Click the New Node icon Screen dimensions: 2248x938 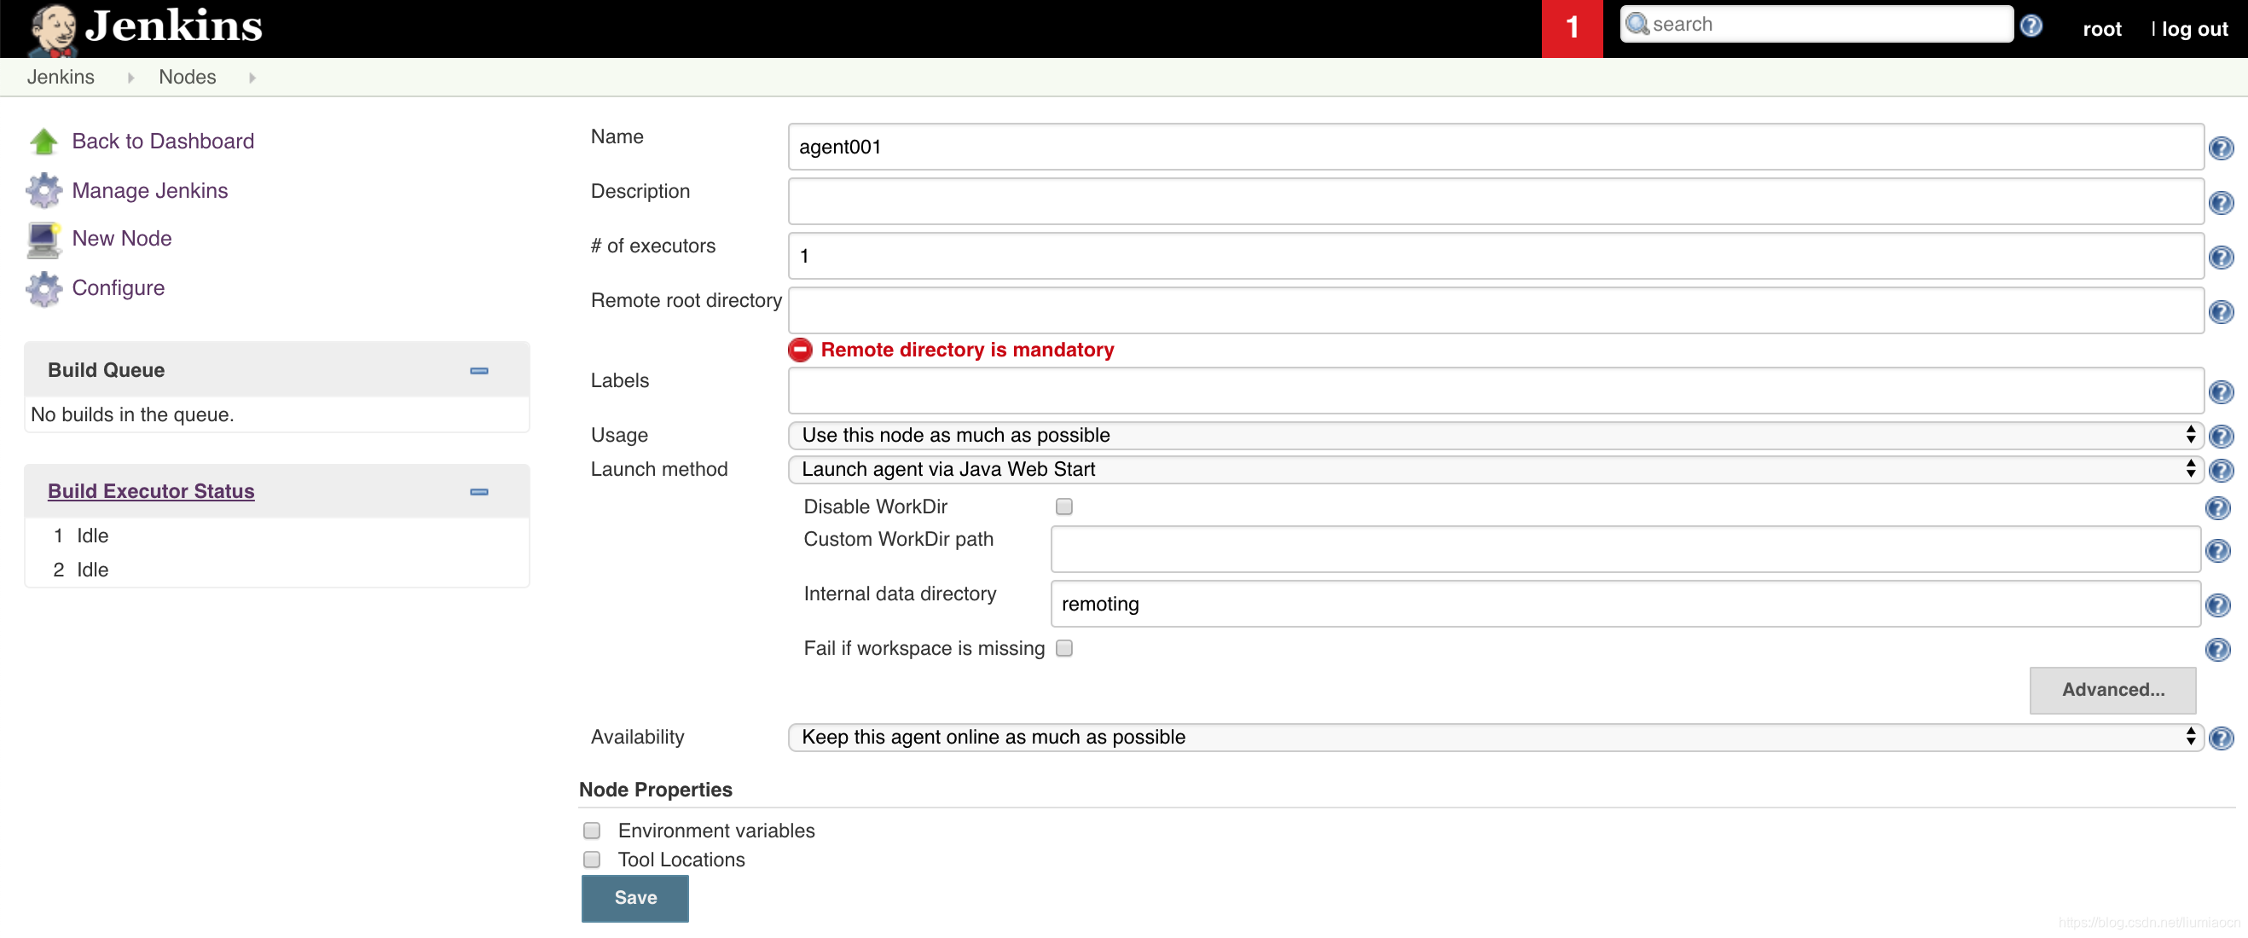[42, 238]
